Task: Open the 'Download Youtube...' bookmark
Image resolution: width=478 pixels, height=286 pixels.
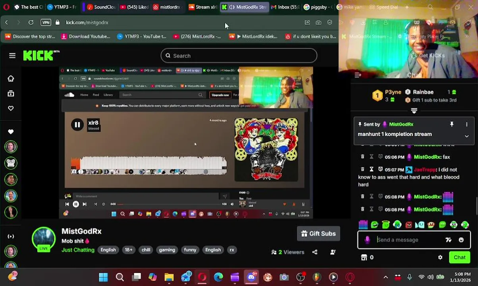Action: pyautogui.click(x=85, y=37)
